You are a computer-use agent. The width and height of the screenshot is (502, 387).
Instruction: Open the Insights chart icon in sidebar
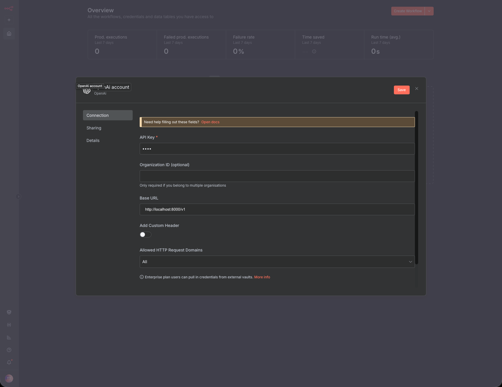[9, 337]
